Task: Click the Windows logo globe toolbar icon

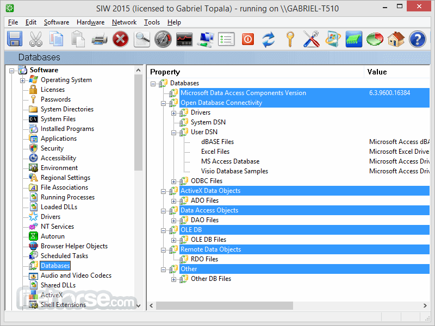Action: coord(333,39)
